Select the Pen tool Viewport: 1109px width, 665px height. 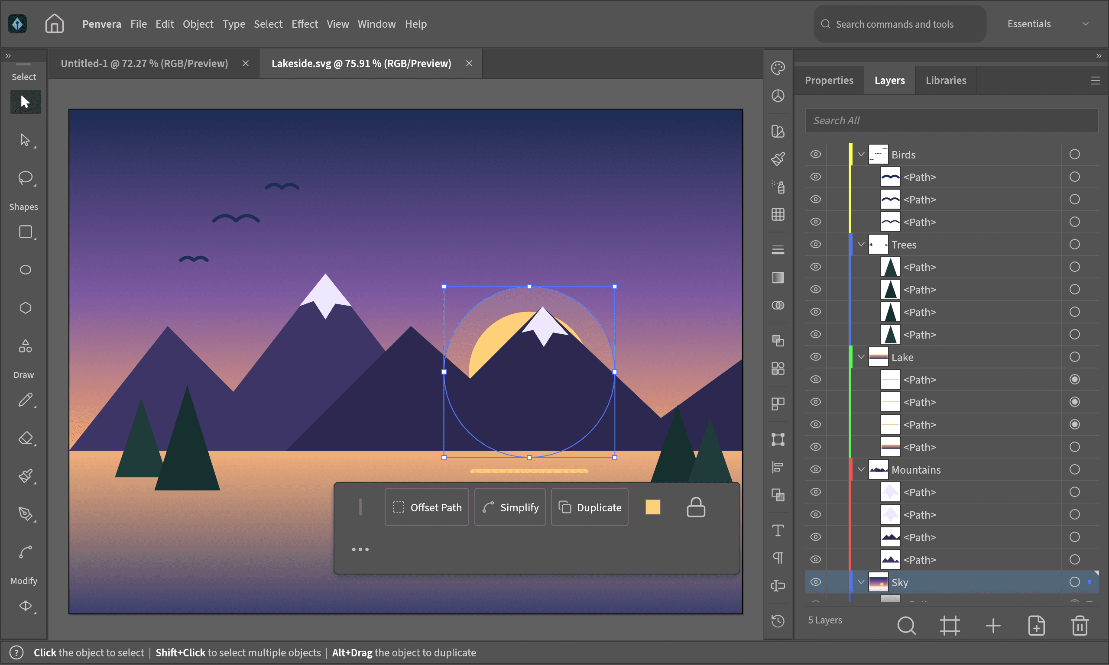tap(25, 513)
